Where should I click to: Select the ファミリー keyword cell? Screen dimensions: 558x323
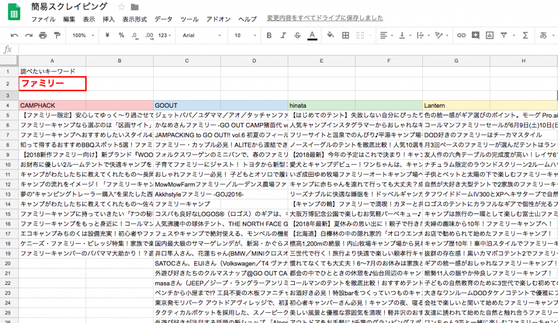[52, 84]
